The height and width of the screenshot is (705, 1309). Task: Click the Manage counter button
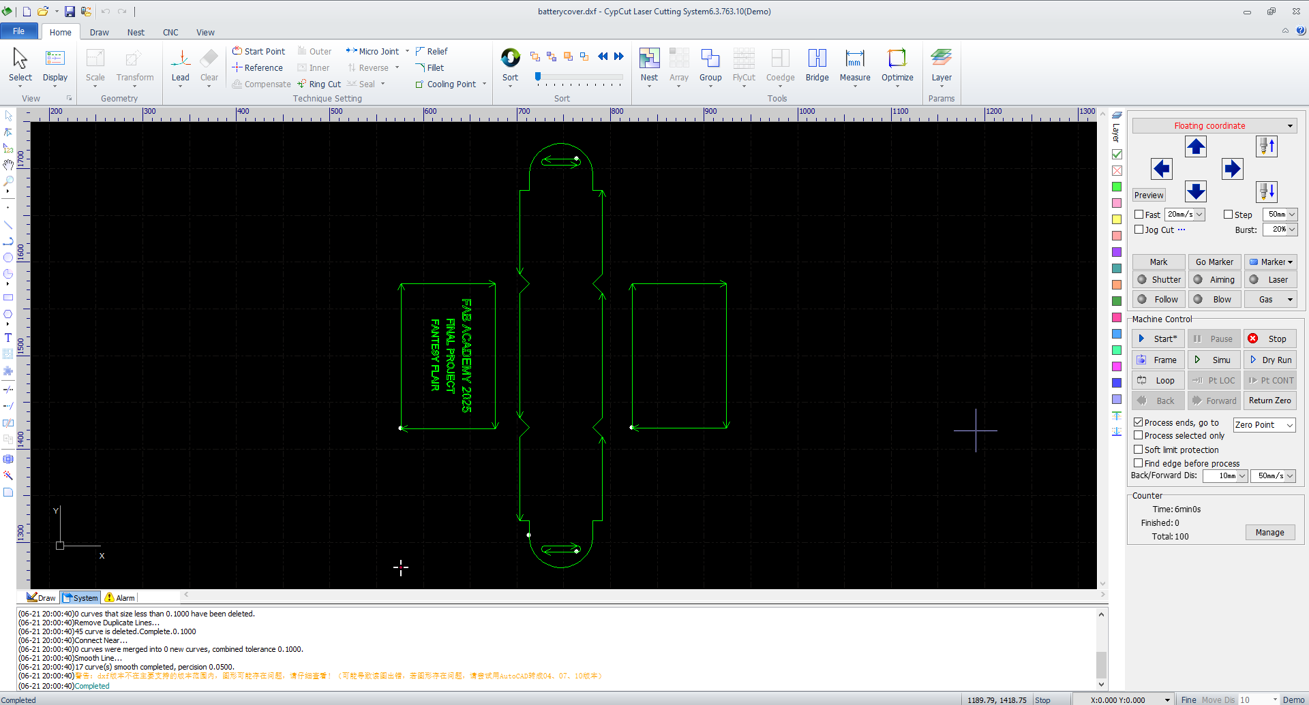[1270, 532]
